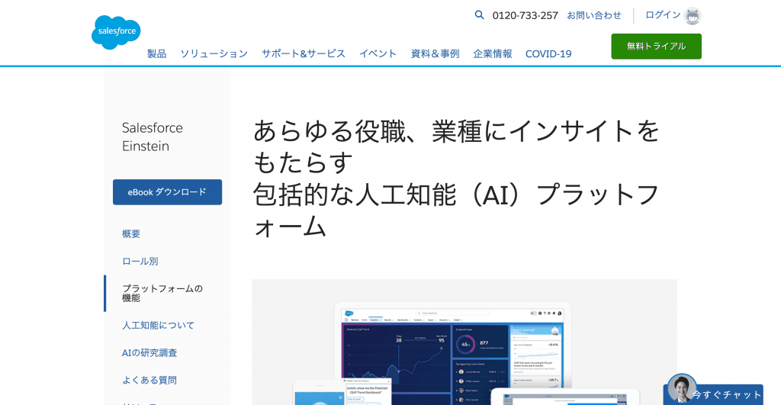Click the 無料トライアル button
Screen dimensions: 781x405
[656, 47]
